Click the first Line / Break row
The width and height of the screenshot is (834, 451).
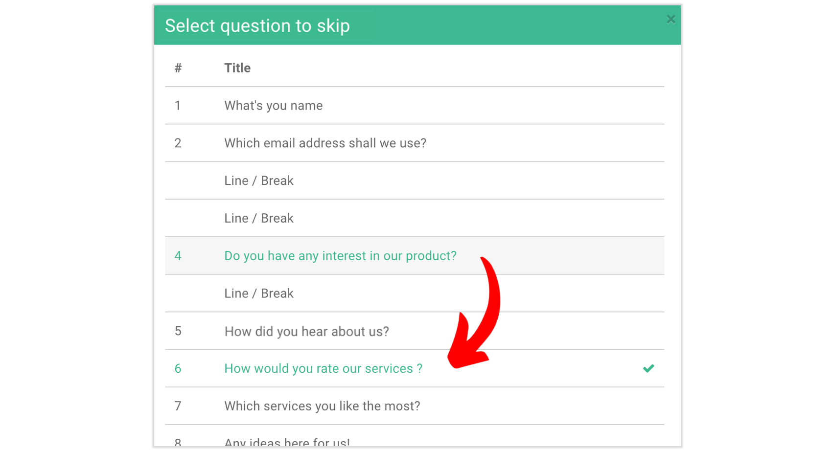(x=258, y=180)
